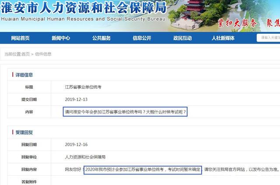
Task: Click the 首页 breadcrumb link
Action: [25, 54]
